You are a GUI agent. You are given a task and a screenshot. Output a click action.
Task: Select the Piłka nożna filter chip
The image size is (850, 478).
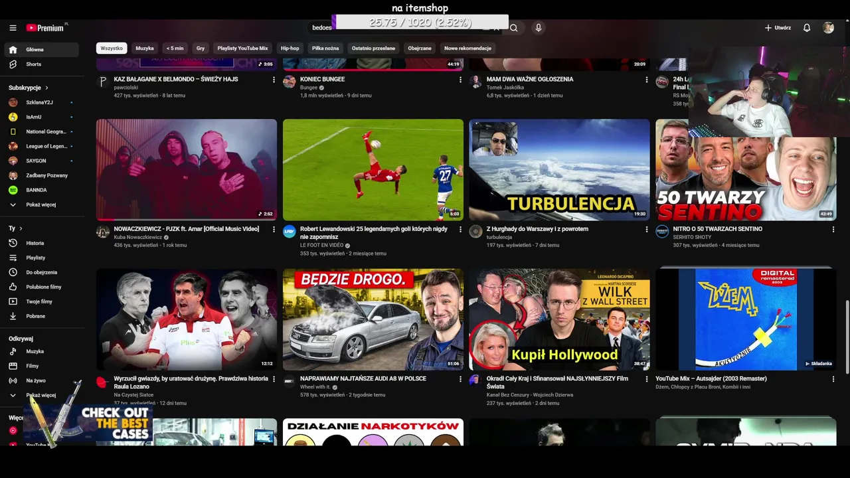(325, 48)
